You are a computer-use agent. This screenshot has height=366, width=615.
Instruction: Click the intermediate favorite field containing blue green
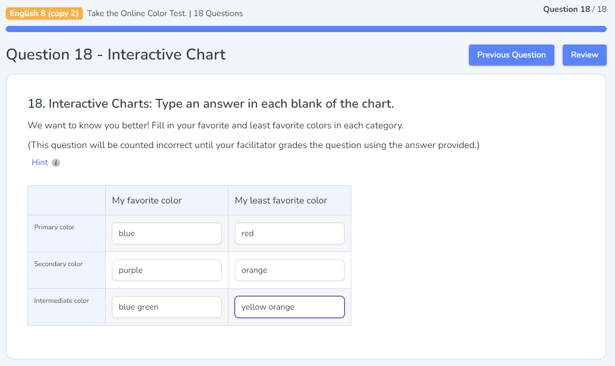(167, 307)
